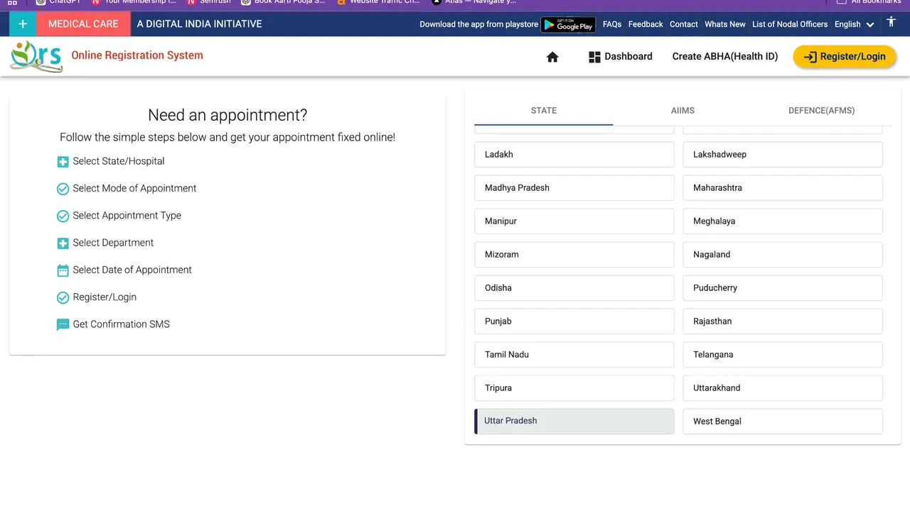Pick Mizoram from the list
The width and height of the screenshot is (910, 506).
coord(574,255)
